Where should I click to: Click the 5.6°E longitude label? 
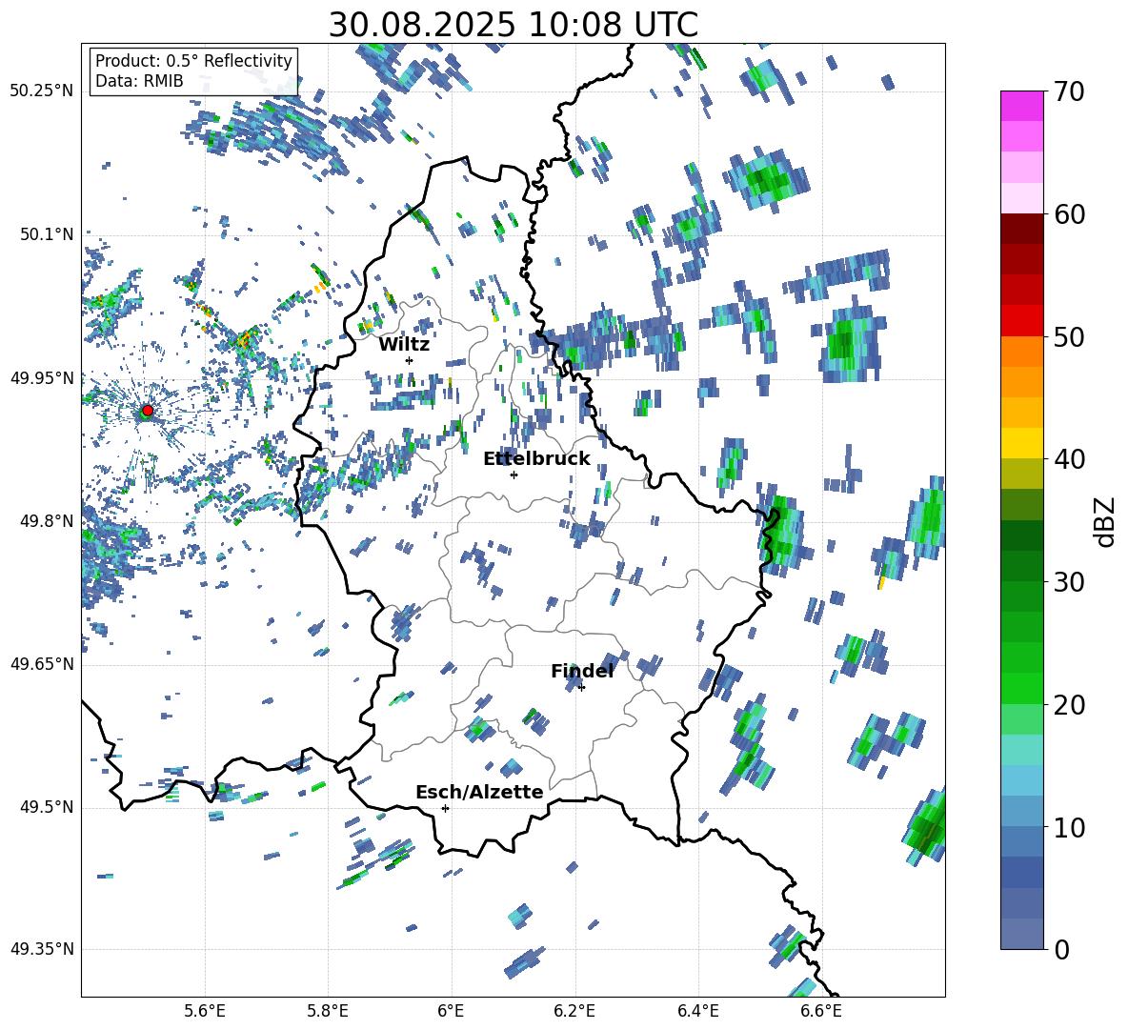click(x=205, y=1011)
